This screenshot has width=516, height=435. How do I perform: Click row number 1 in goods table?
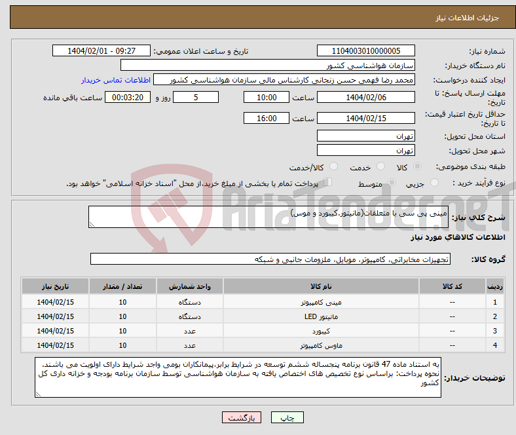click(x=494, y=302)
